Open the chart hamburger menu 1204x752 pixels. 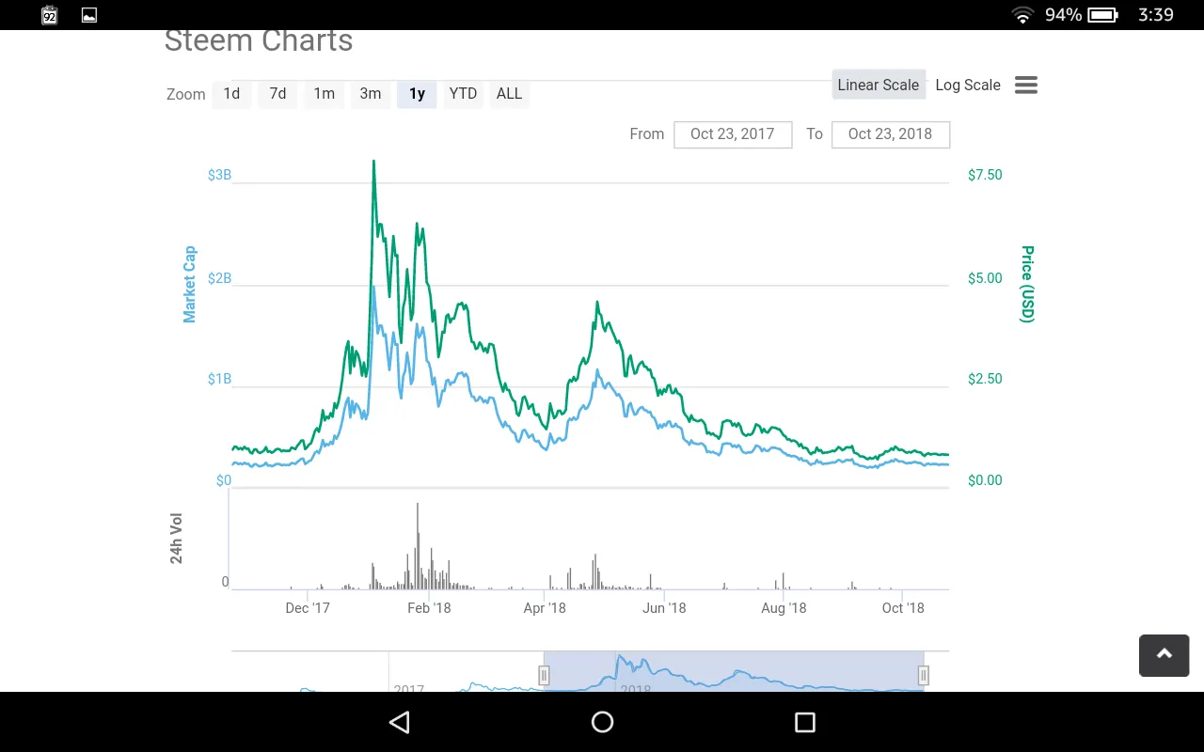coord(1026,86)
